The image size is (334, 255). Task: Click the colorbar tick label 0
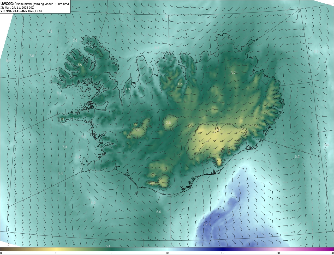[x=1, y=253]
